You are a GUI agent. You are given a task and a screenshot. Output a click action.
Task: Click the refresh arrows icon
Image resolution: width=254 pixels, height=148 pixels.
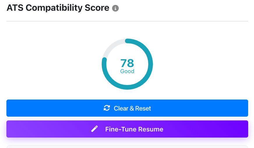tap(107, 108)
